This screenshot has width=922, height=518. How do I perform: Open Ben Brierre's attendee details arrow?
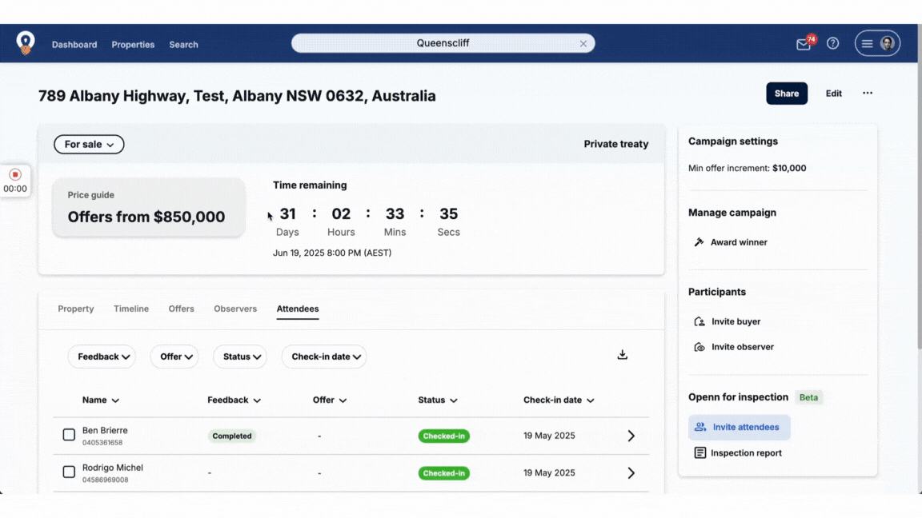(631, 436)
